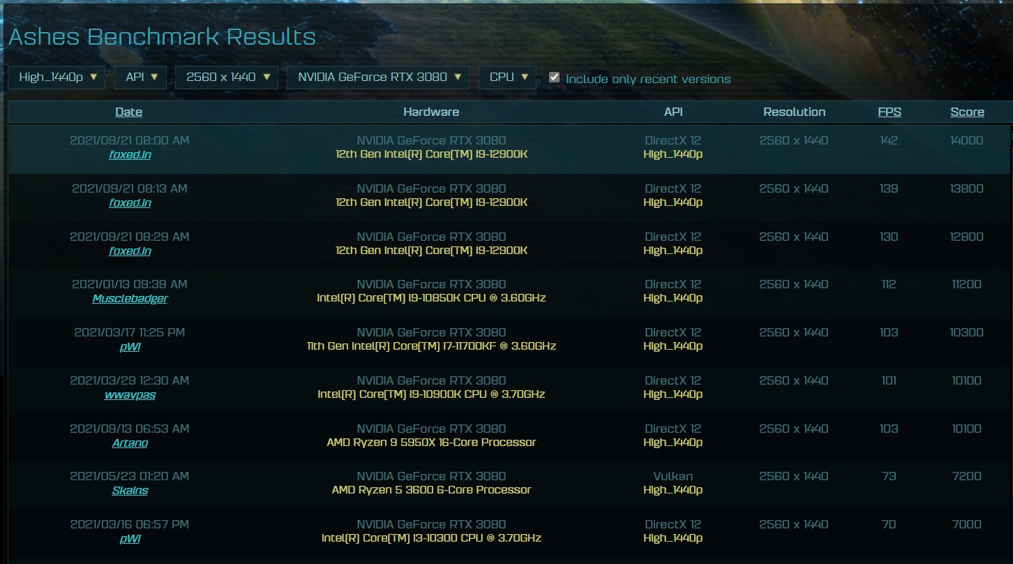Open foxed.In link under the 08:00 AM result

[x=130, y=155]
